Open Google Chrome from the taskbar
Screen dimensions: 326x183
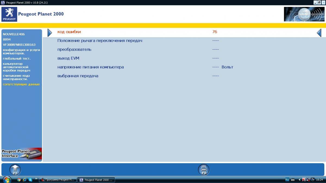[19, 179]
